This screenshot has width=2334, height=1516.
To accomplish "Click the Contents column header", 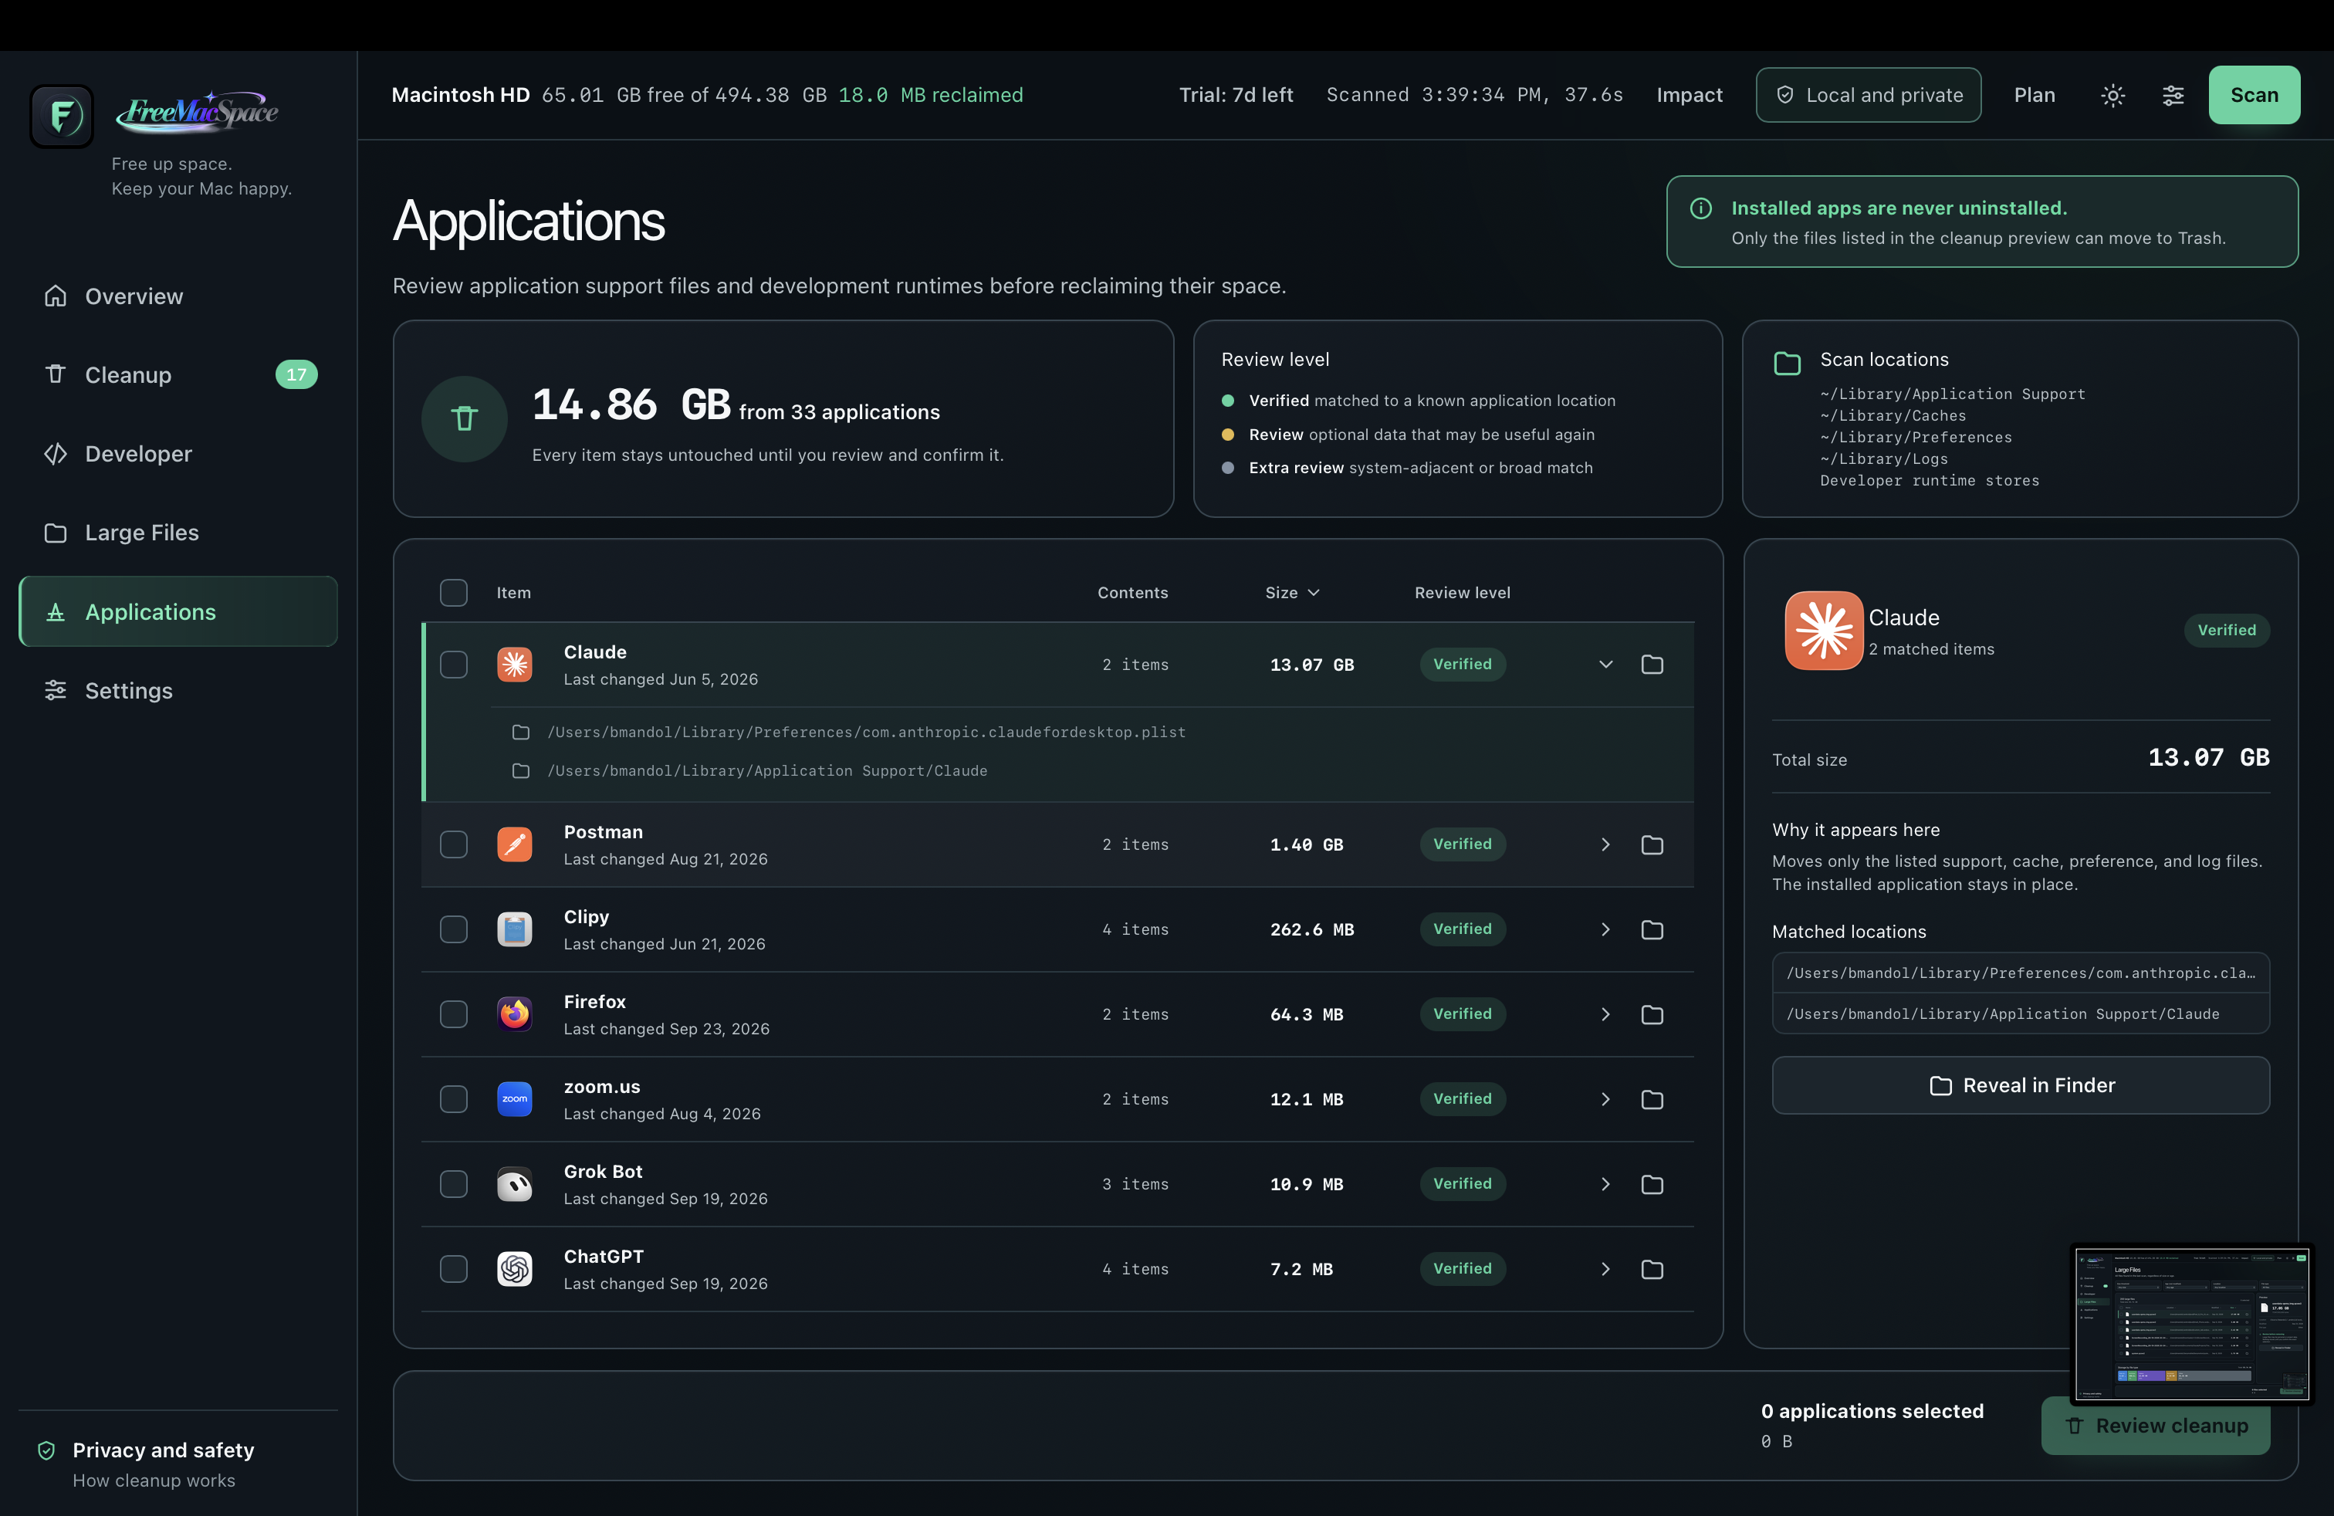I will click(x=1133, y=592).
